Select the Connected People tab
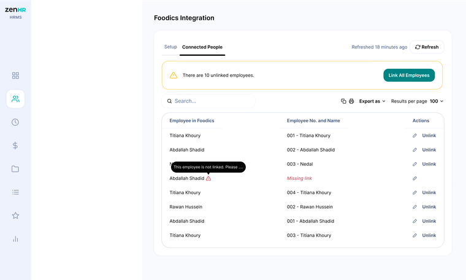Screen dimensions: 466x280 pyautogui.click(x=202, y=47)
